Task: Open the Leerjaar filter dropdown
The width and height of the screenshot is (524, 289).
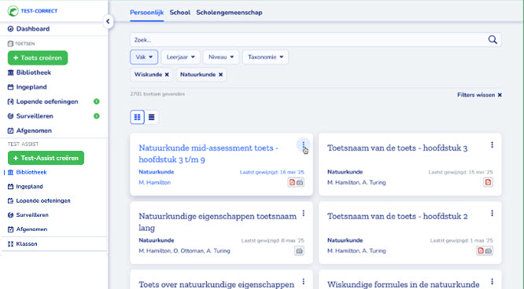Action: [x=180, y=57]
